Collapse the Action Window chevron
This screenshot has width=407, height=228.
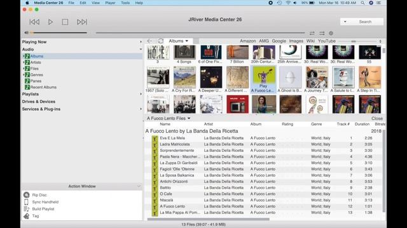[x=139, y=186]
